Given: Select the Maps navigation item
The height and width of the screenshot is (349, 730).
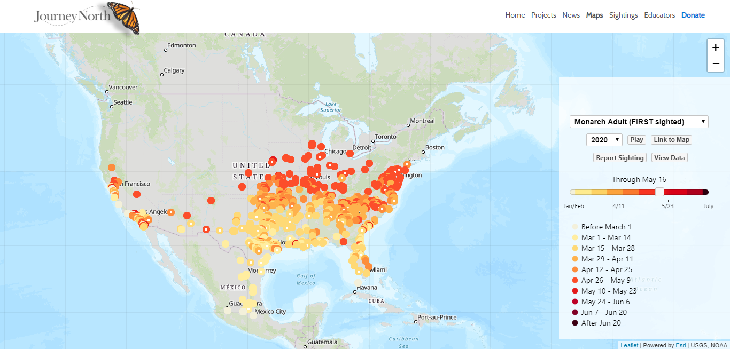Looking at the screenshot, I should 594,15.
